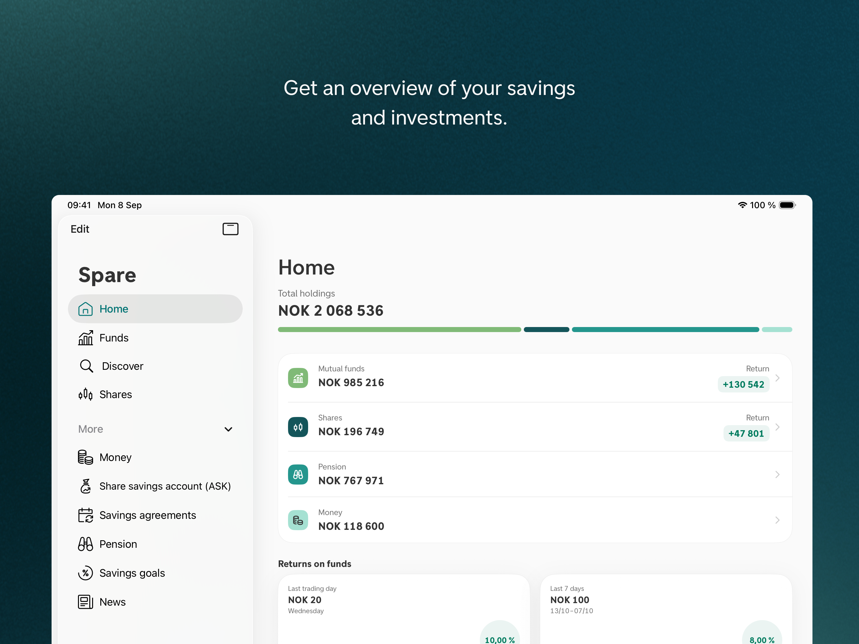The height and width of the screenshot is (644, 859).
Task: Click the Money coins icon in sidebar
Action: coord(86,457)
